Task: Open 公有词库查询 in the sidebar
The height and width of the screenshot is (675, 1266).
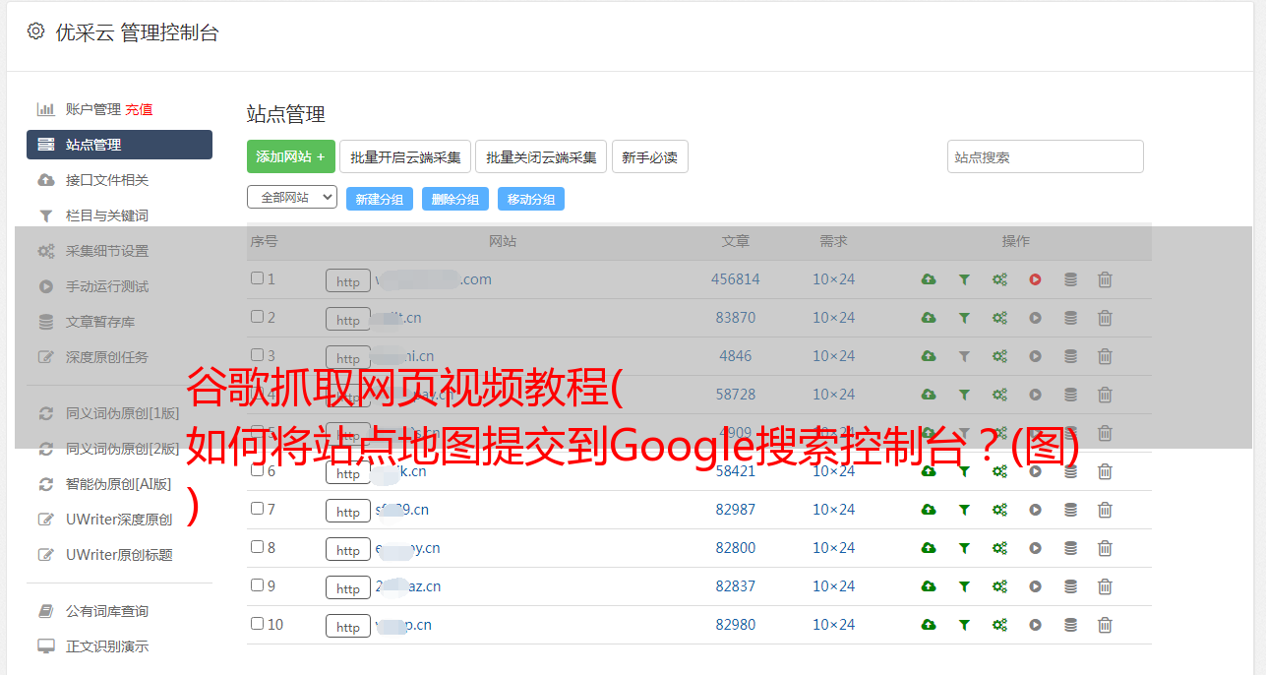Action: [x=107, y=612]
